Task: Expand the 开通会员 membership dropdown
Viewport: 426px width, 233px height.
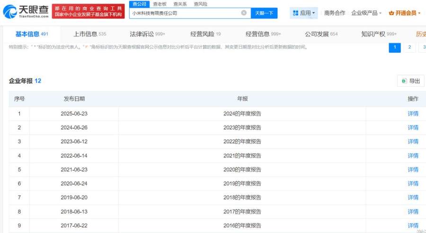Action: [405, 13]
